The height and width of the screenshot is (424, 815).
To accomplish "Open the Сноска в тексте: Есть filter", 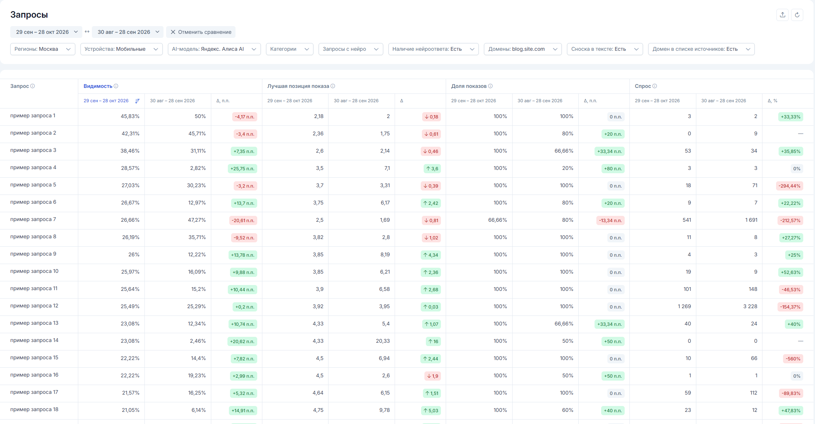I will [x=605, y=49].
